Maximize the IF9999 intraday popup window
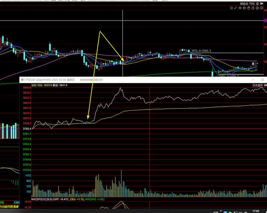Screen dimensions: 267x213 pyautogui.click(x=262, y=80)
